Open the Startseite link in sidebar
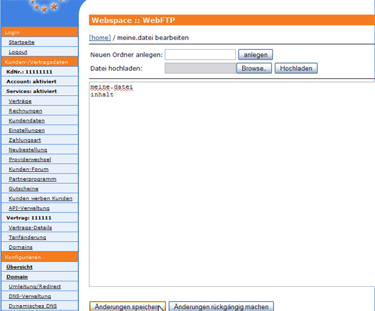375x311 pixels. pos(22,42)
